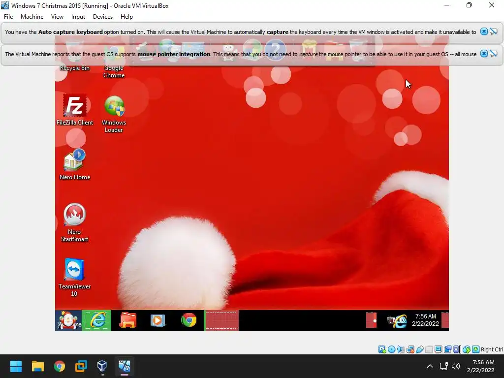Click the network adapter status icon
The width and height of the screenshot is (504, 378).
[410, 349]
